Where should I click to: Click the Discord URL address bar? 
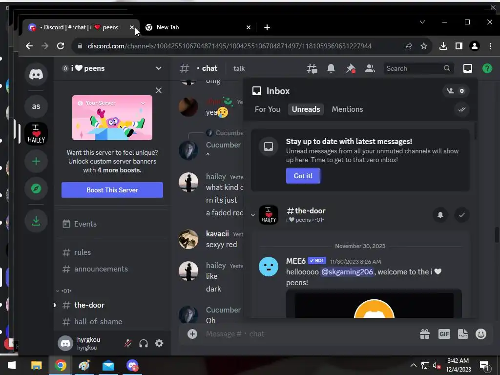(x=229, y=46)
